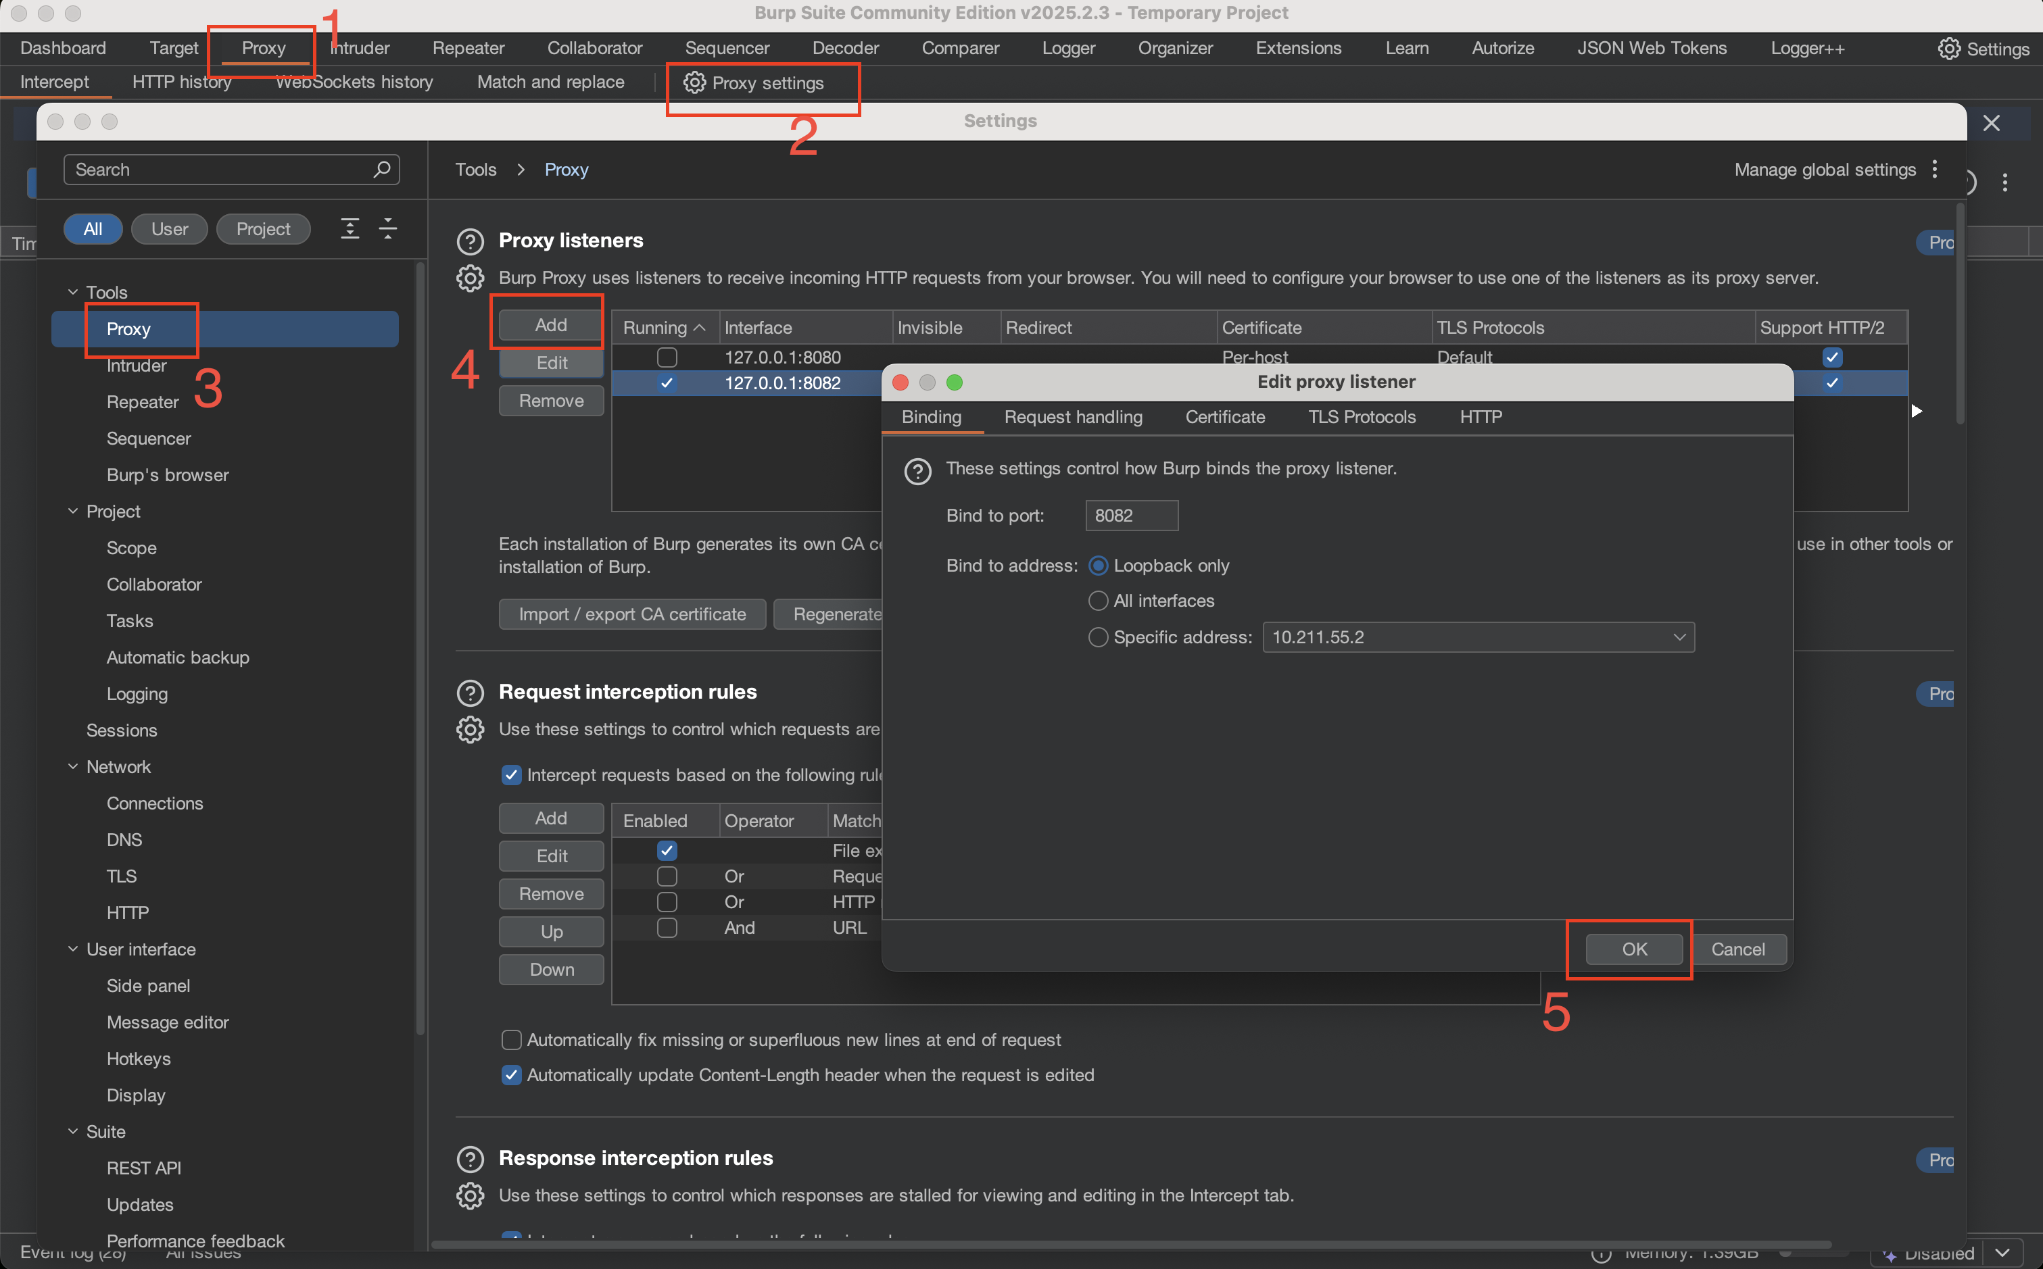Click the Binding dialog help question icon
This screenshot has width=2043, height=1269.
tap(917, 471)
